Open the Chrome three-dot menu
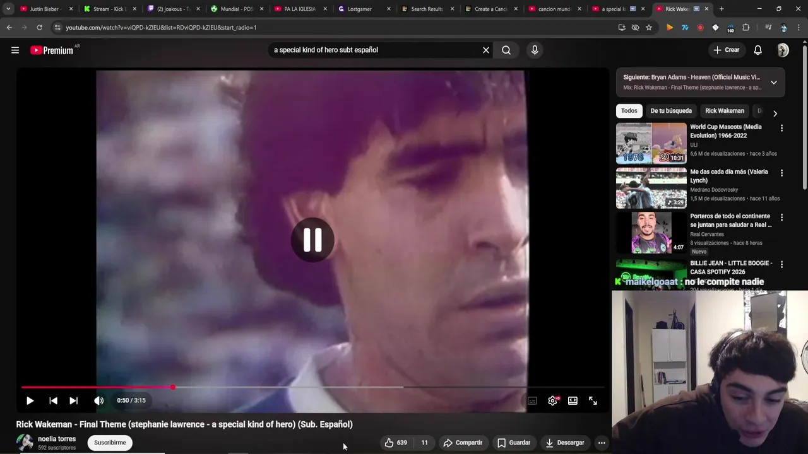 tap(799, 28)
